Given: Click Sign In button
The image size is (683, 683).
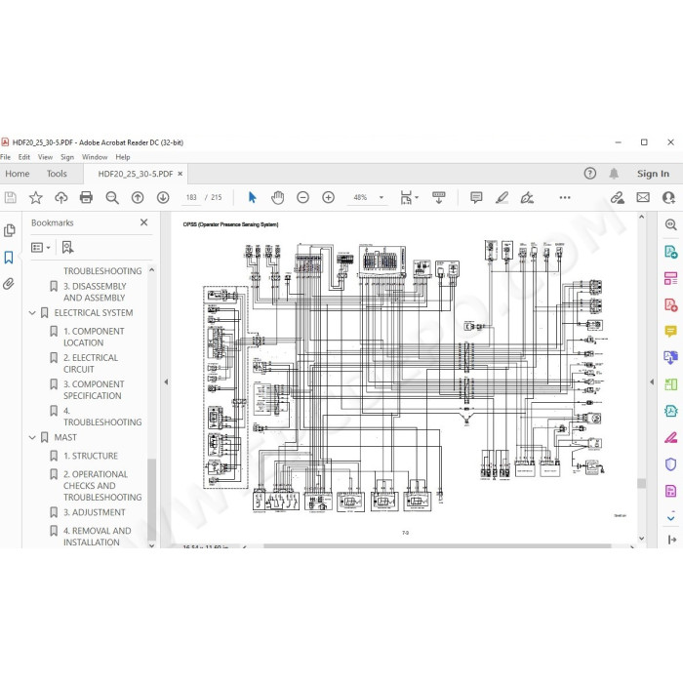Looking at the screenshot, I should coord(653,174).
